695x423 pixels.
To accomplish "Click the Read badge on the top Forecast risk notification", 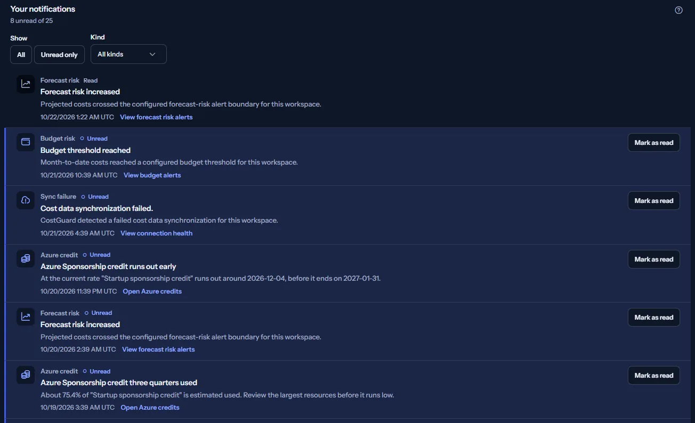I will click(91, 80).
